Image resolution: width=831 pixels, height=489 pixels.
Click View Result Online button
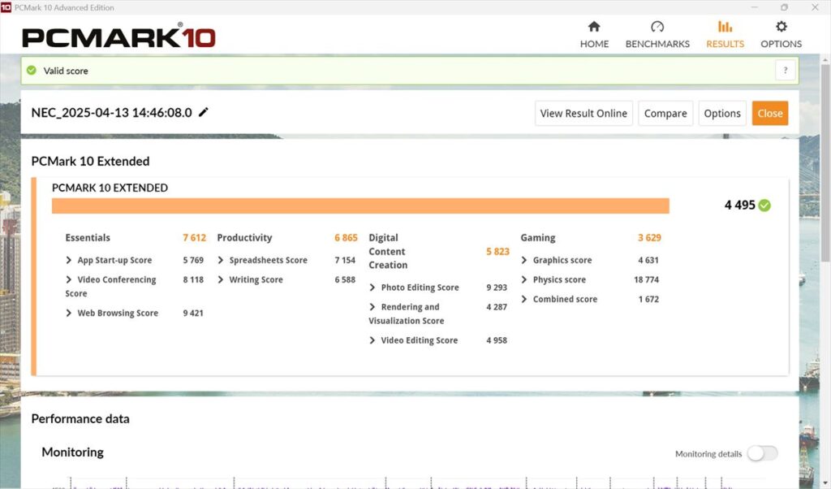click(583, 113)
